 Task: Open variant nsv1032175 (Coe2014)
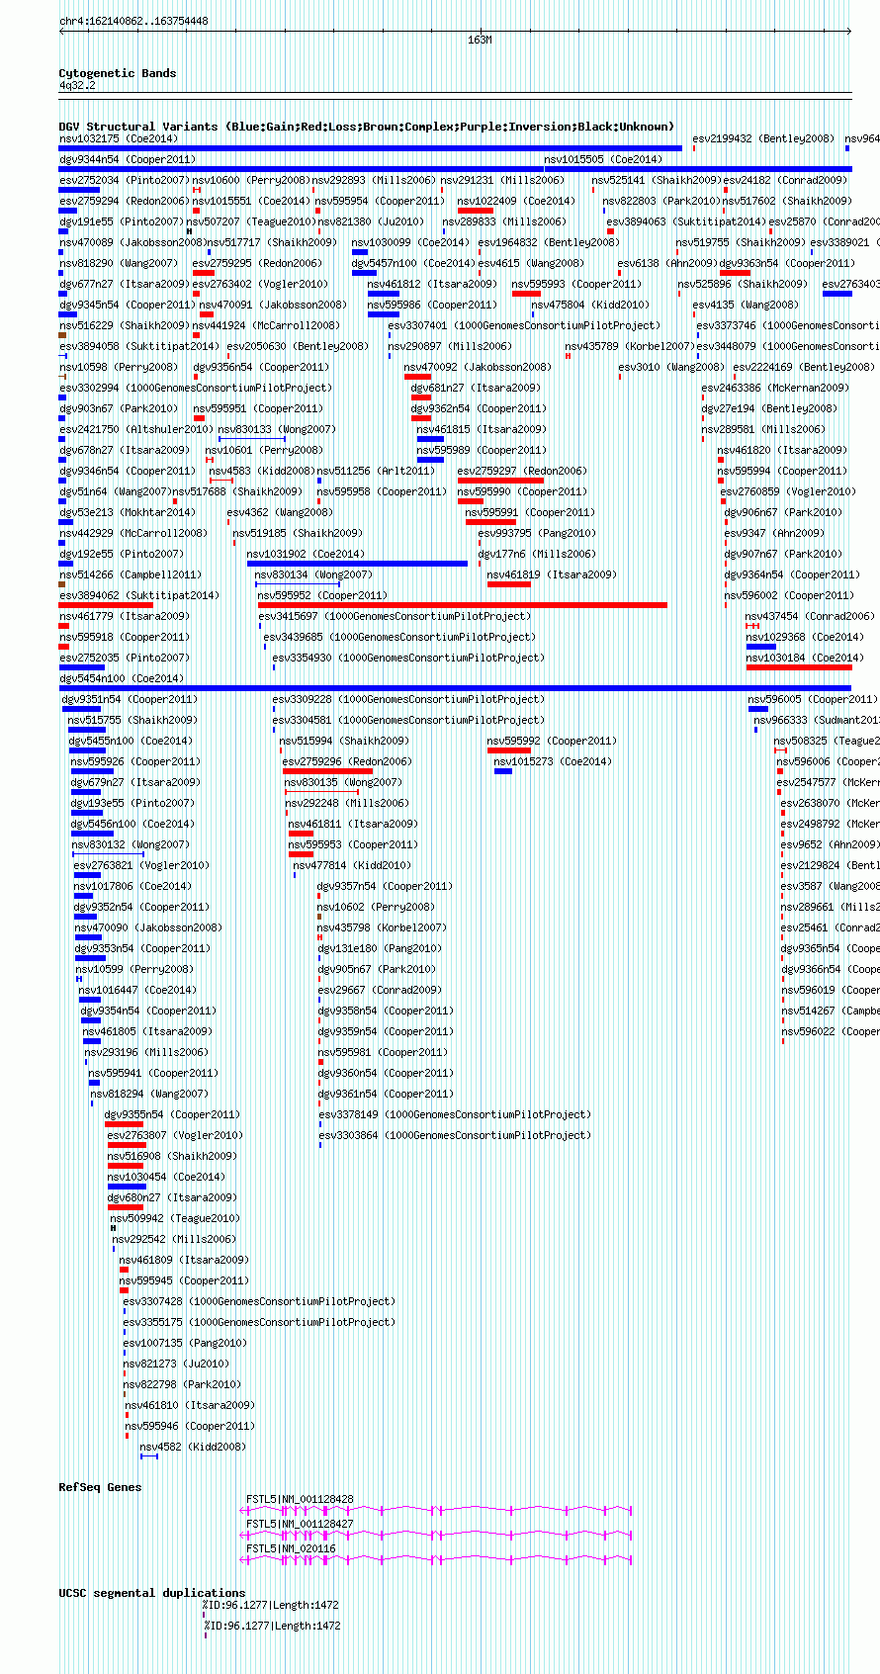pos(119,138)
